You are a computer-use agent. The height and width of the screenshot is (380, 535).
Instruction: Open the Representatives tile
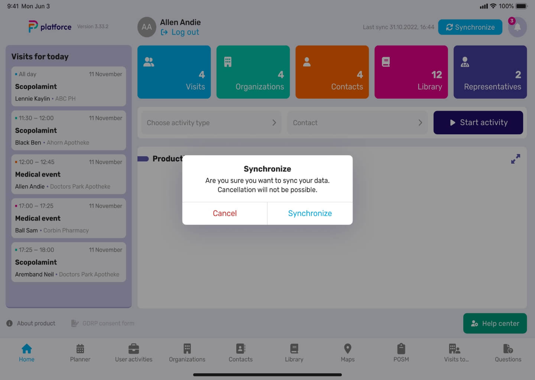[490, 72]
